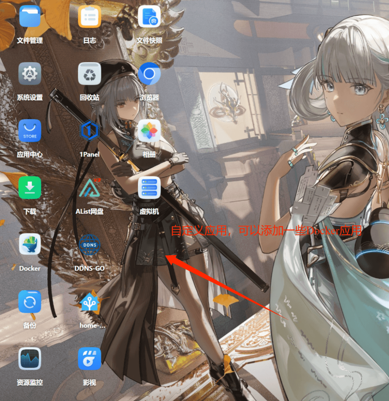Click the Docker label text
Screen dimensions: 389x401
point(30,268)
